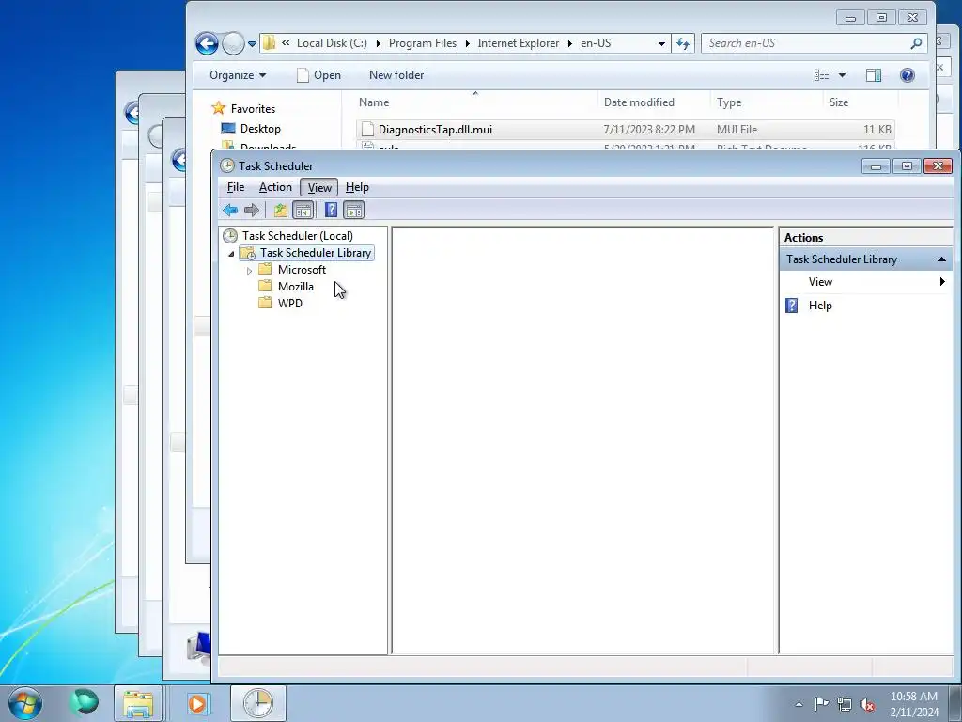Select Task Scheduler (Local) root node

[x=298, y=236]
